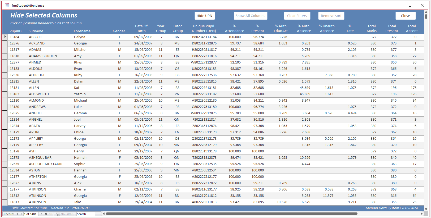The image size is (431, 218).
Task: Click the horizontal scrollbar left arrow
Action: tap(104, 214)
